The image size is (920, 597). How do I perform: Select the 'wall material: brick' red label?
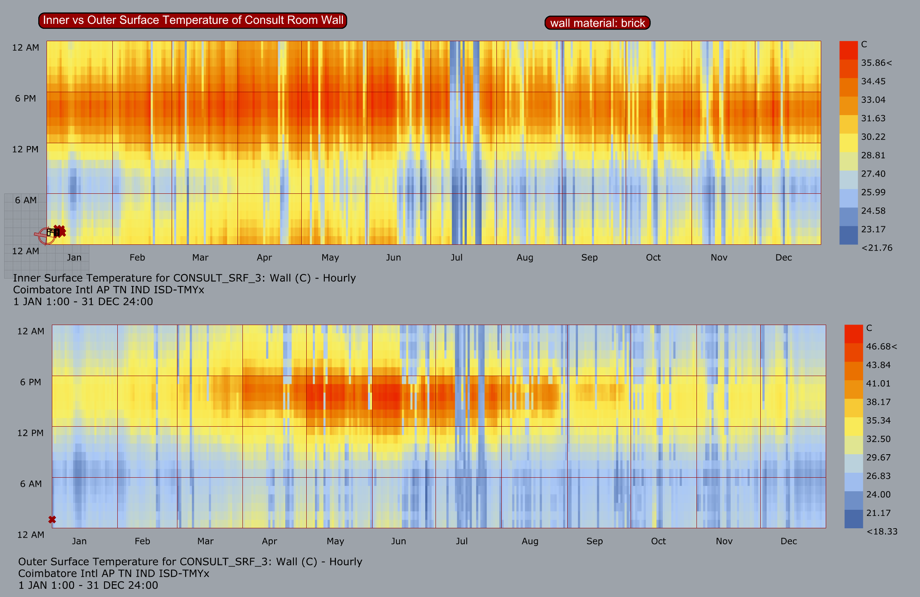(597, 23)
